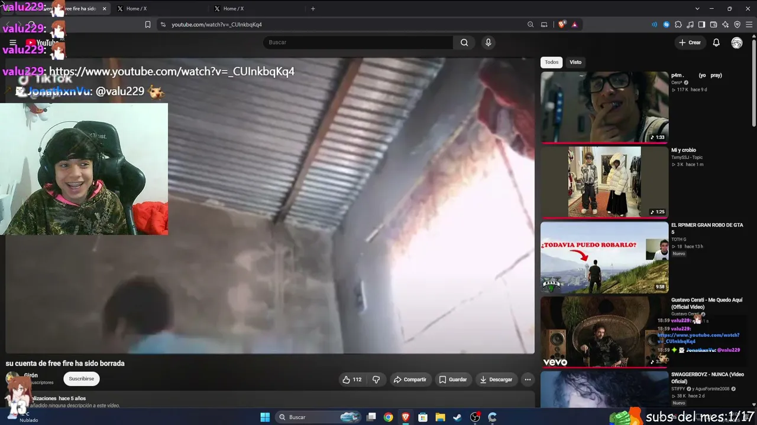Click the main video player area
757x425 pixels.
(x=270, y=205)
